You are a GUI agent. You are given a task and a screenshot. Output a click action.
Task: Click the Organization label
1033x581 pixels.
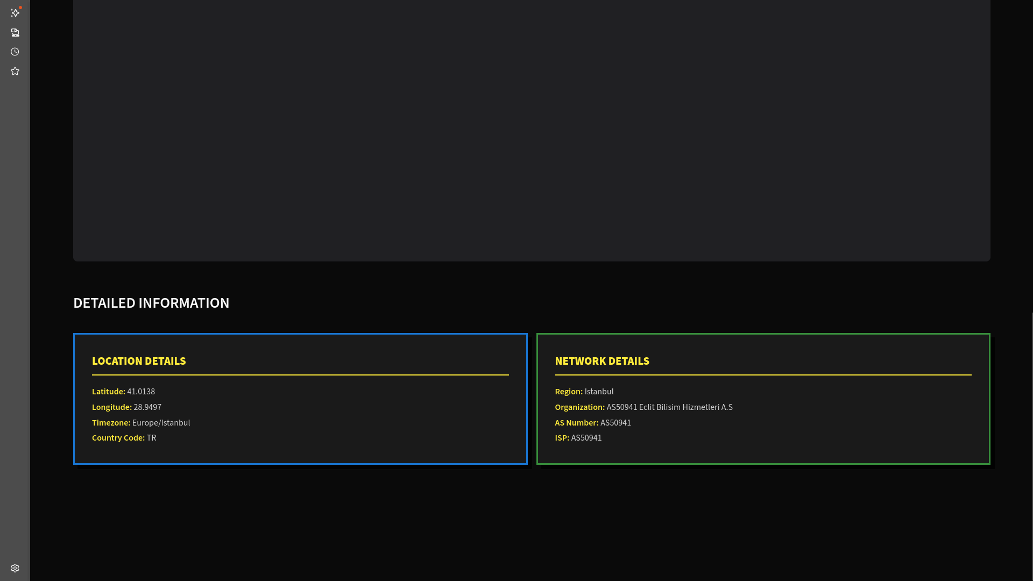click(579, 407)
